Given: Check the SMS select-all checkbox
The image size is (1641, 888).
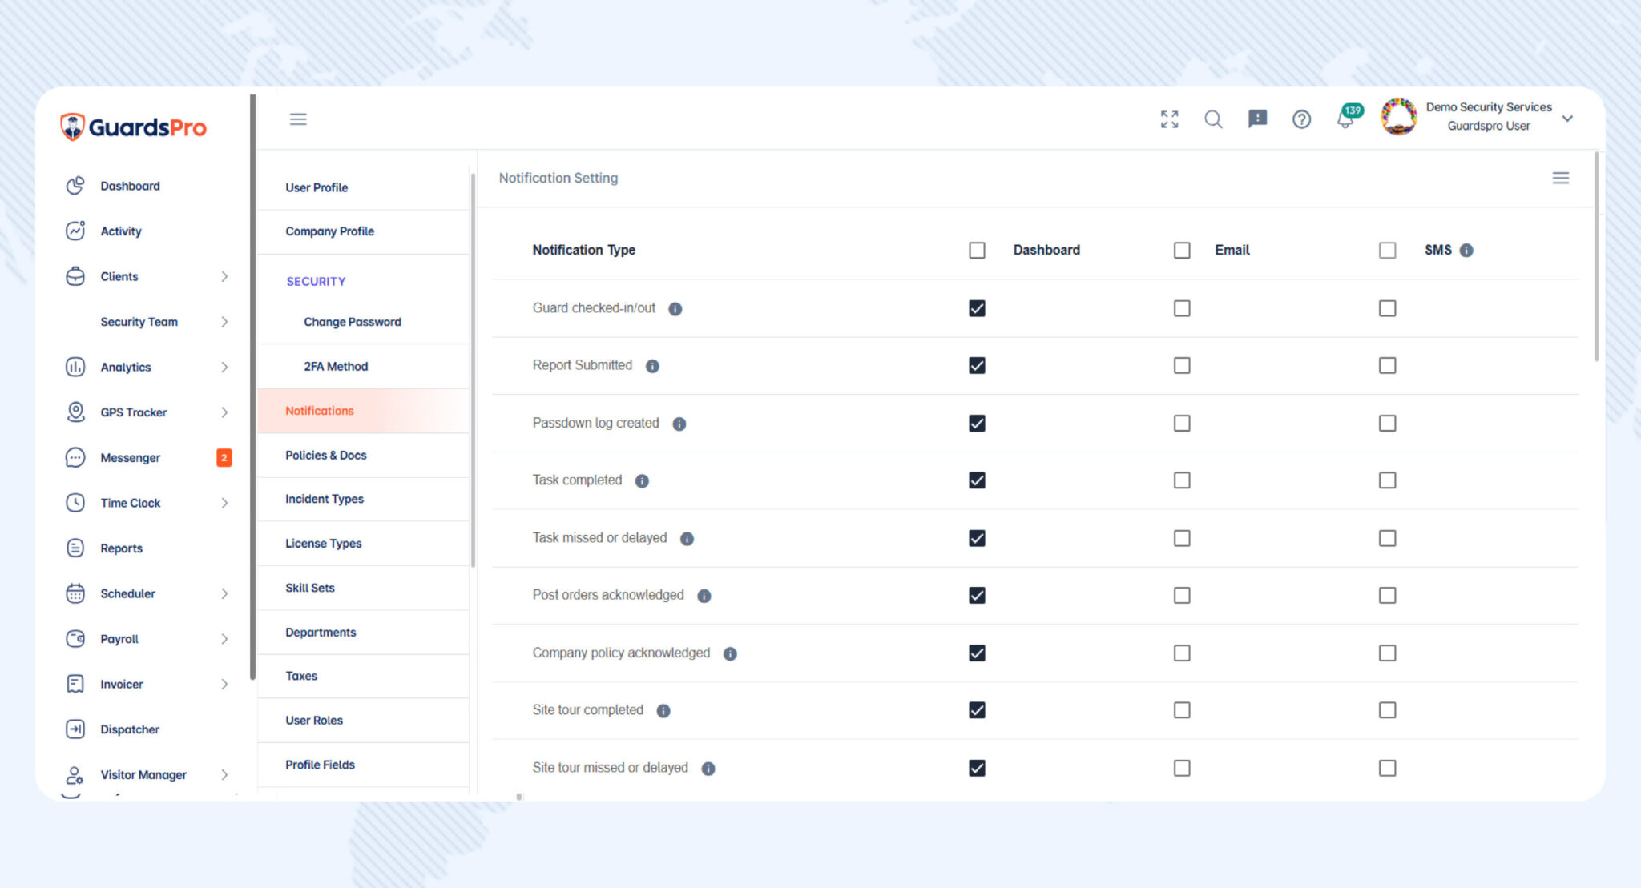Looking at the screenshot, I should click(1387, 251).
